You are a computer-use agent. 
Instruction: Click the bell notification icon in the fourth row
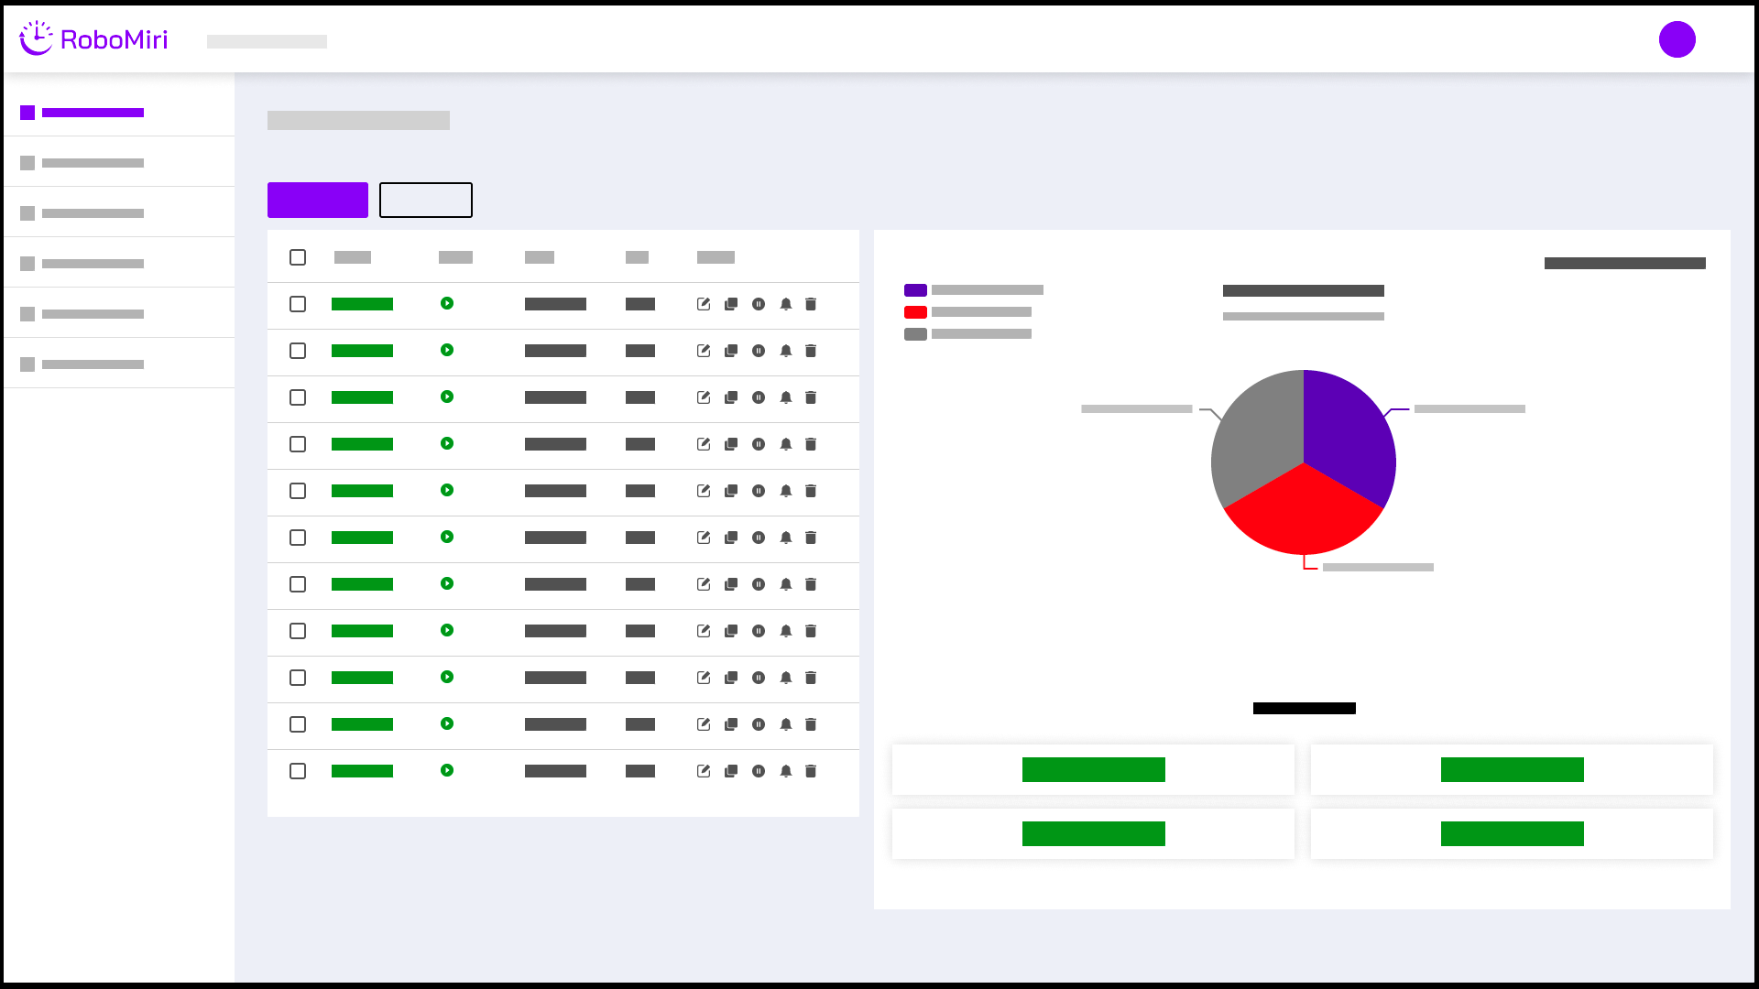pos(786,444)
